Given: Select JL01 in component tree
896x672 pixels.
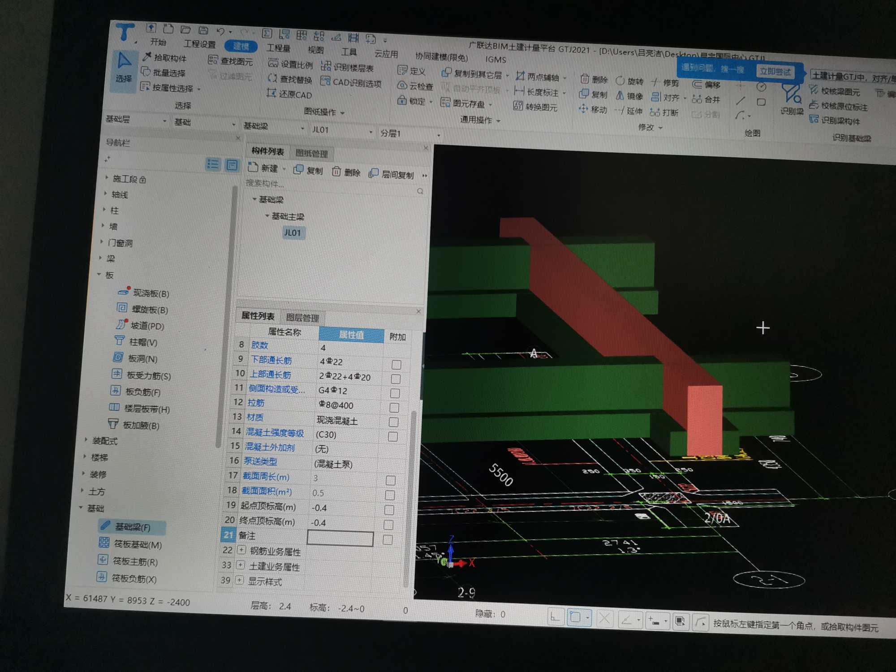Looking at the screenshot, I should (x=293, y=233).
